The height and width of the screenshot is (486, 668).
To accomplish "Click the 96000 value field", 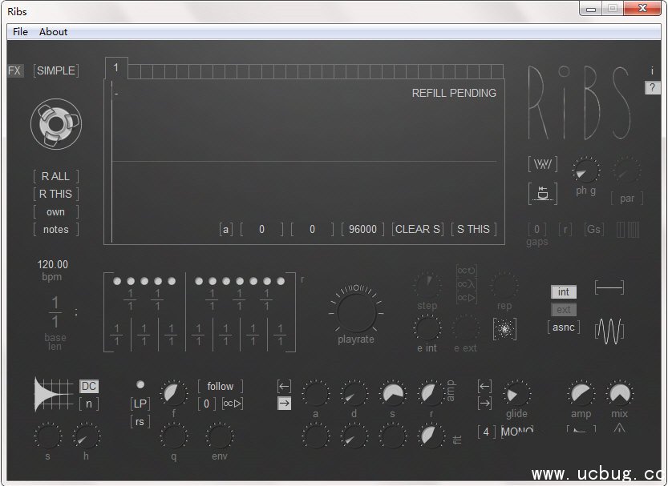I will coord(362,229).
